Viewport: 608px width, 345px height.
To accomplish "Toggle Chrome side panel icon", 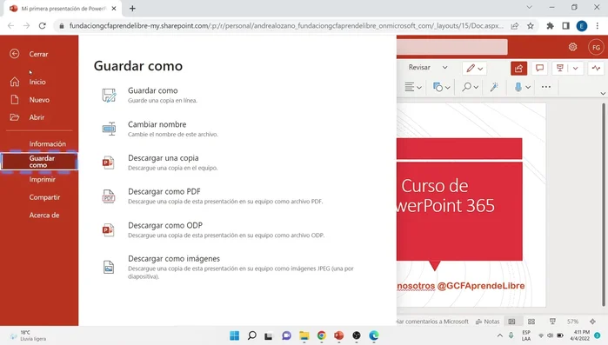I will click(x=565, y=26).
